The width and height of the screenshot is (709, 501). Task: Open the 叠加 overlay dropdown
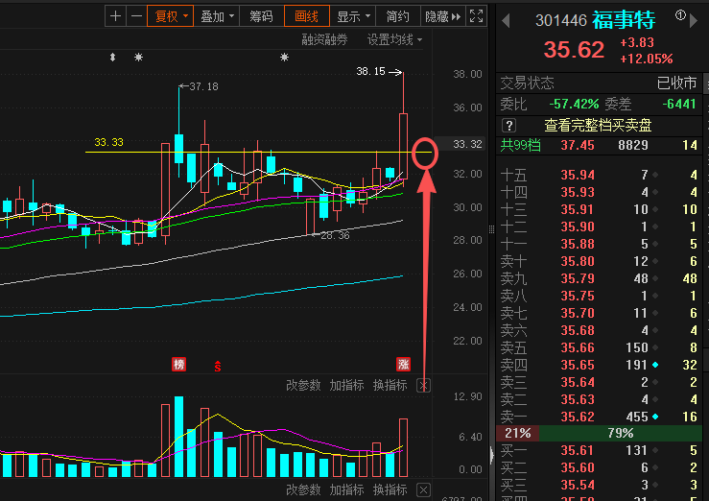click(x=217, y=16)
